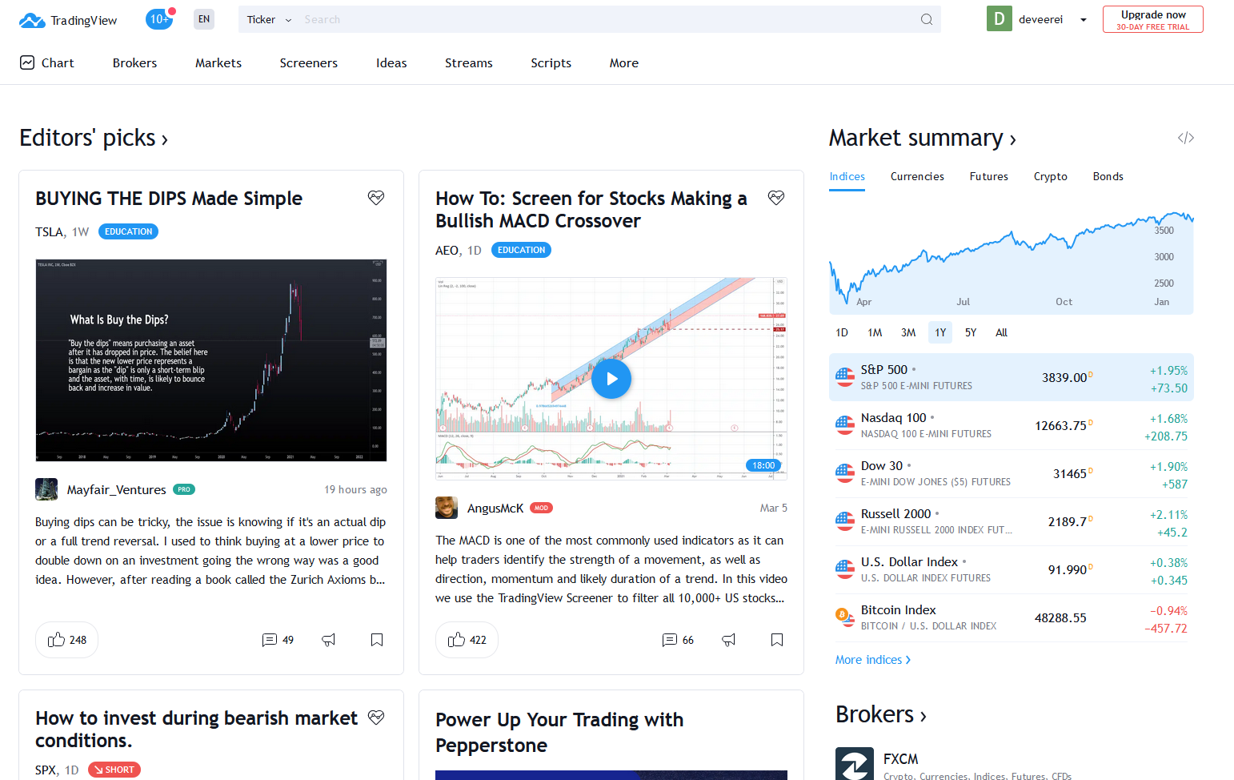Click the TradingView cloud logo
Image resolution: width=1234 pixels, height=780 pixels.
(32, 20)
